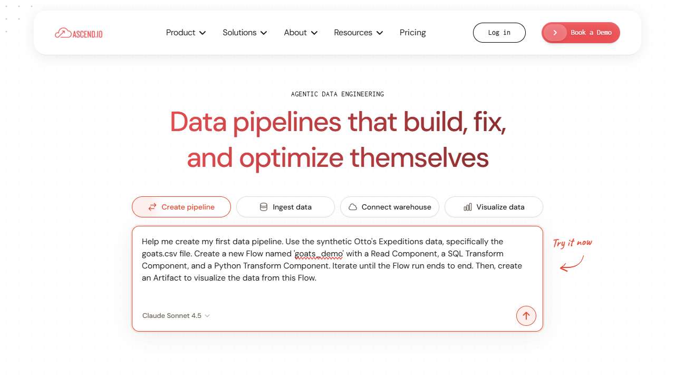Go to the Pricing page
Viewport: 675px width, 379px height.
(x=413, y=33)
